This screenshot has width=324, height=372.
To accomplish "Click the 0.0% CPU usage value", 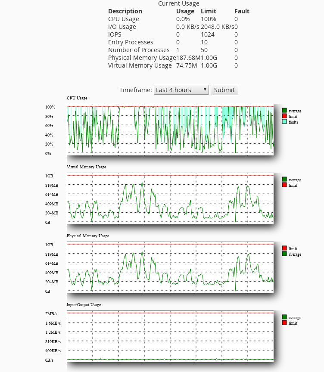I will coord(183,19).
